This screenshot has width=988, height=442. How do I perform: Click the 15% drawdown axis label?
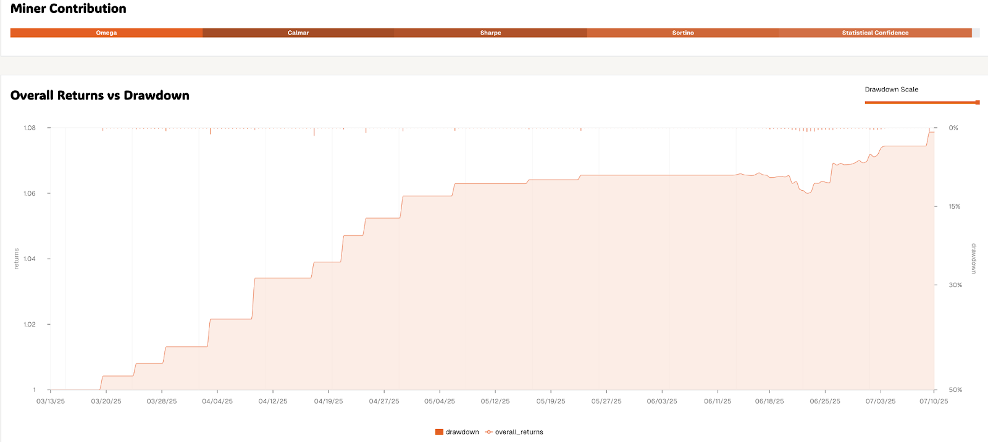955,207
